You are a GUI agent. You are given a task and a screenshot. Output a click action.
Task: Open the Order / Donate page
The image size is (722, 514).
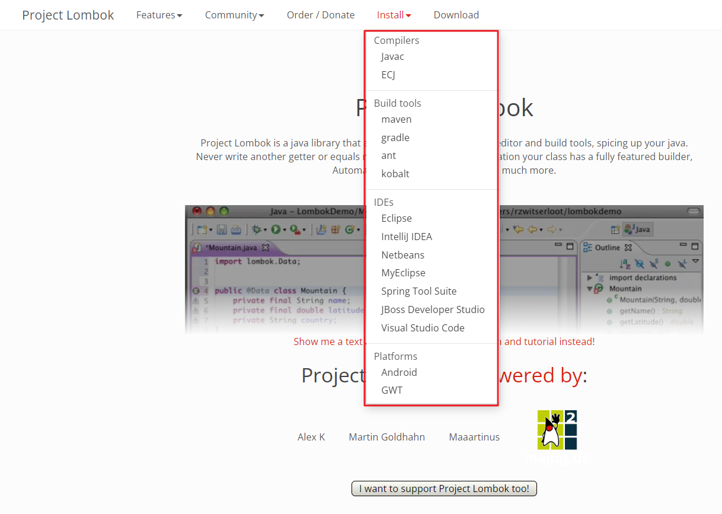tap(321, 15)
